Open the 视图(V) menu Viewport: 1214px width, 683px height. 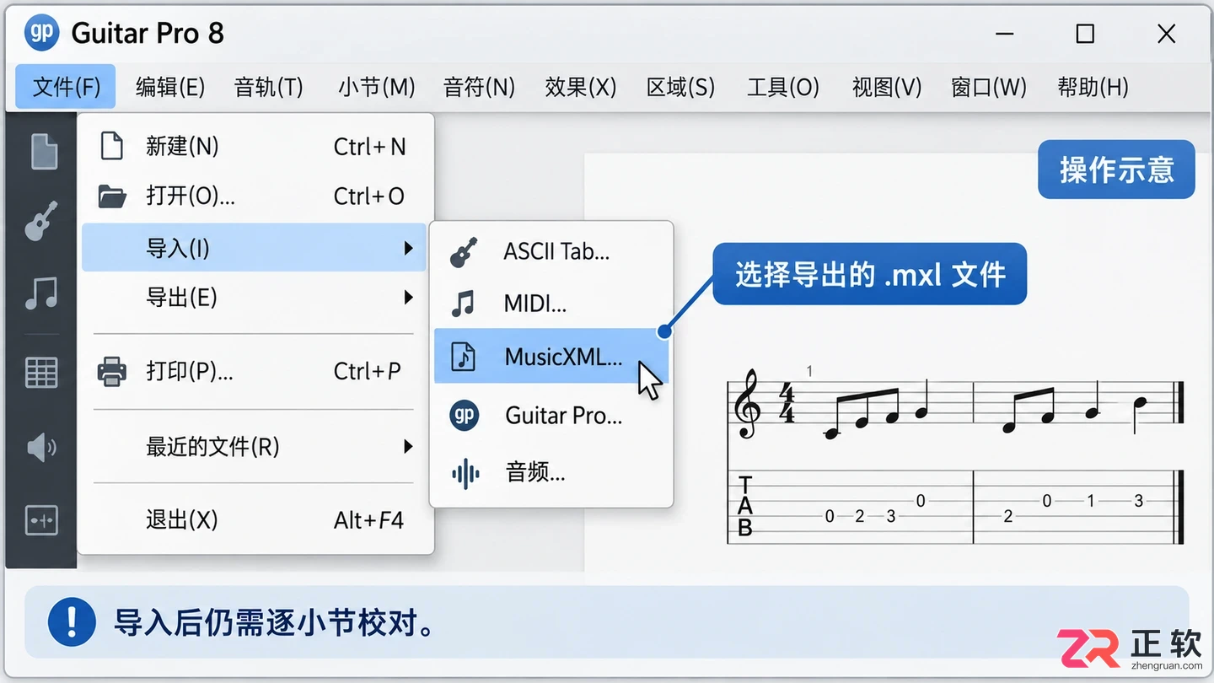pos(886,87)
